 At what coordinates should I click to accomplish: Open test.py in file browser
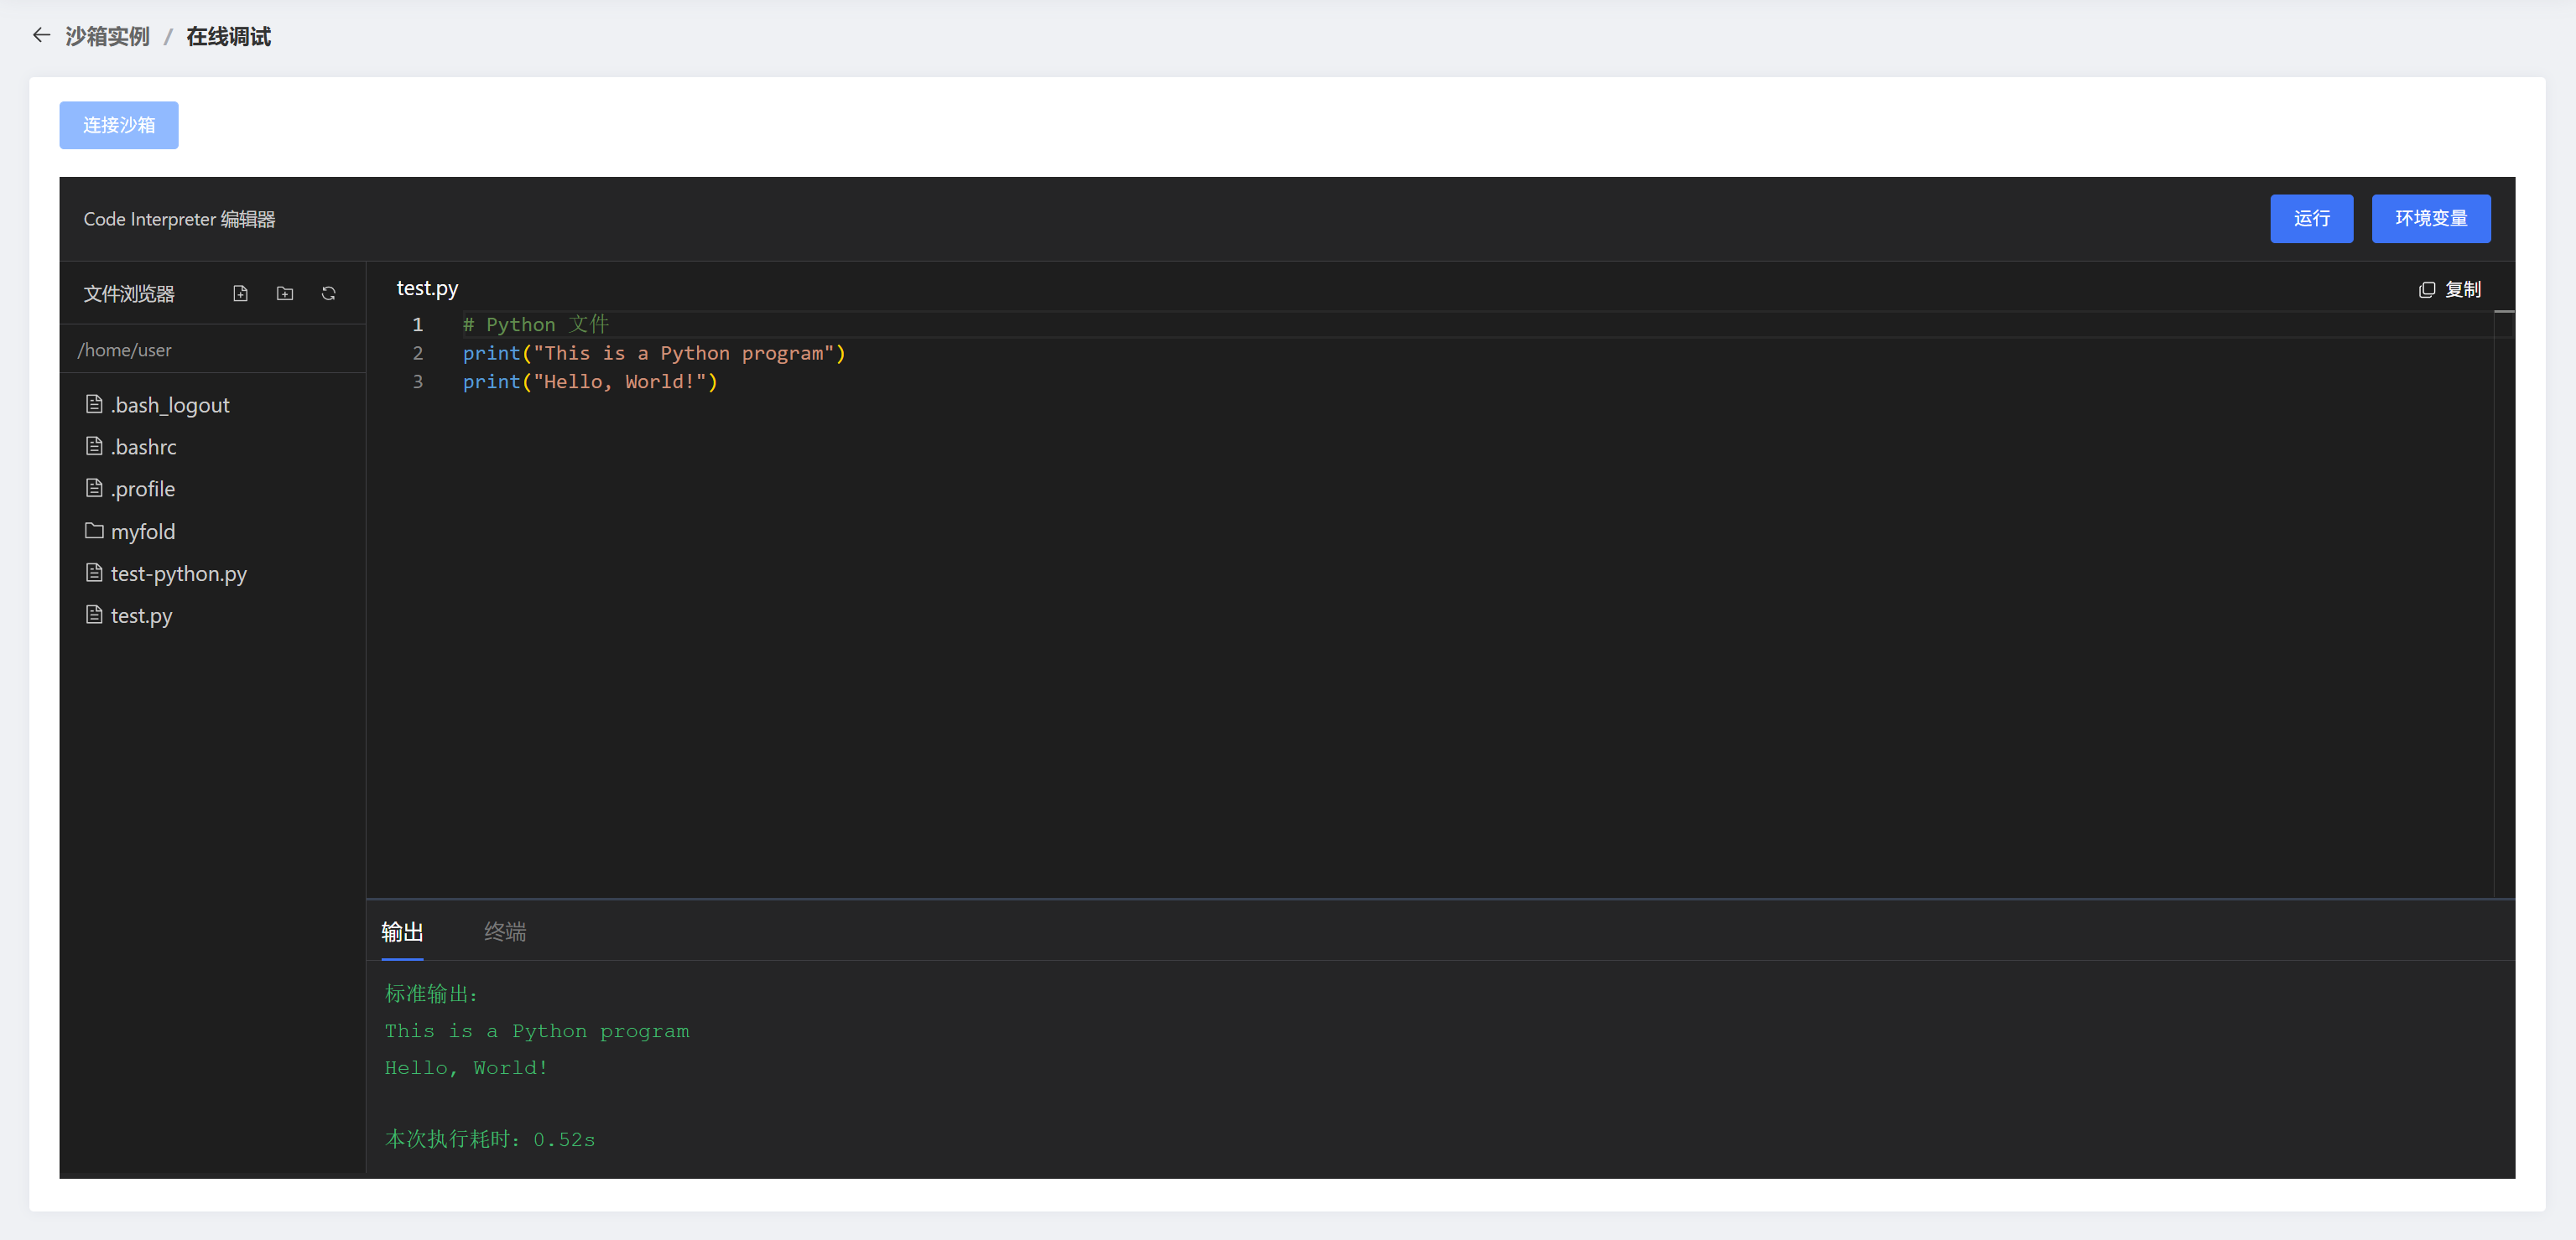141,615
